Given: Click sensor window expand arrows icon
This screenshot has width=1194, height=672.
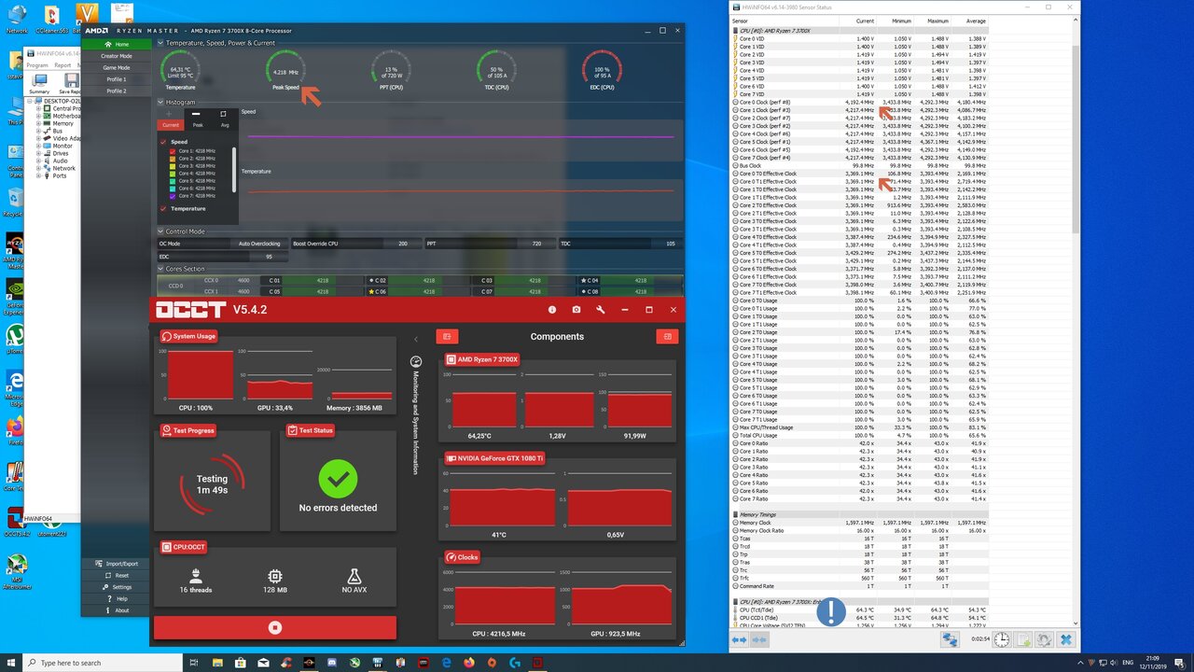Looking at the screenshot, I should coord(739,639).
